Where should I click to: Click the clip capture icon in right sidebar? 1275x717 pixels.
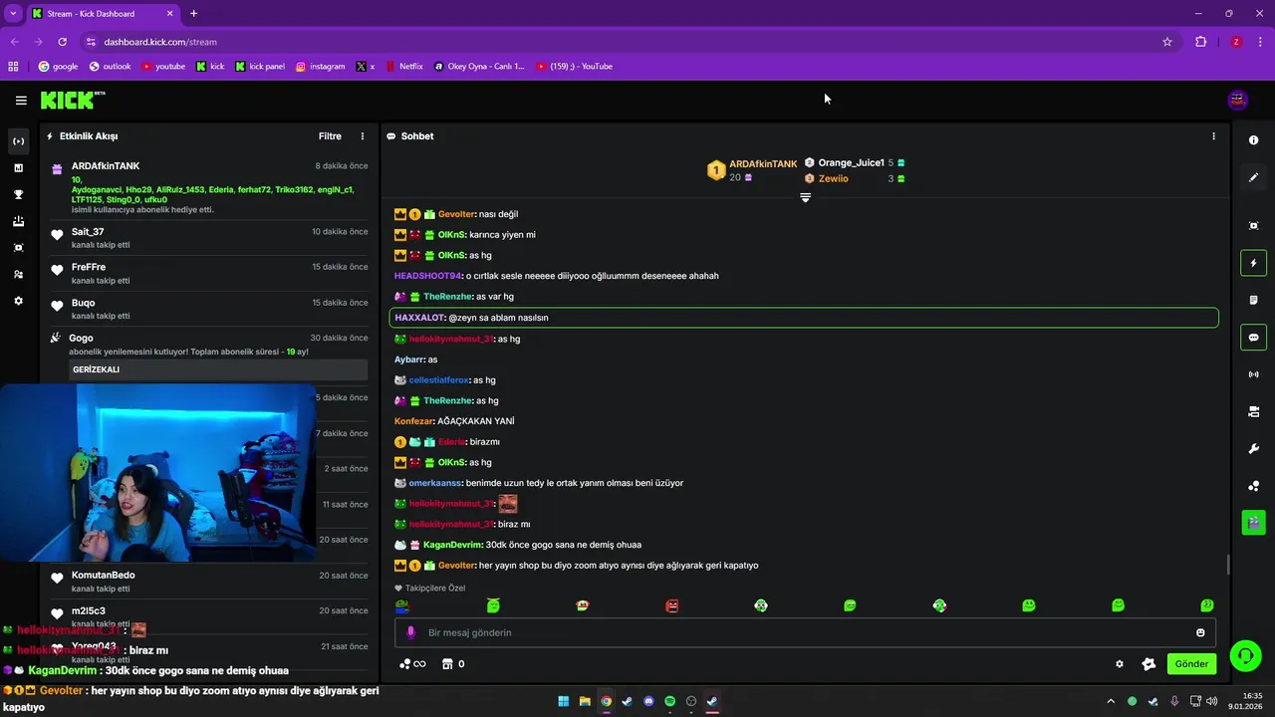pos(1253,226)
